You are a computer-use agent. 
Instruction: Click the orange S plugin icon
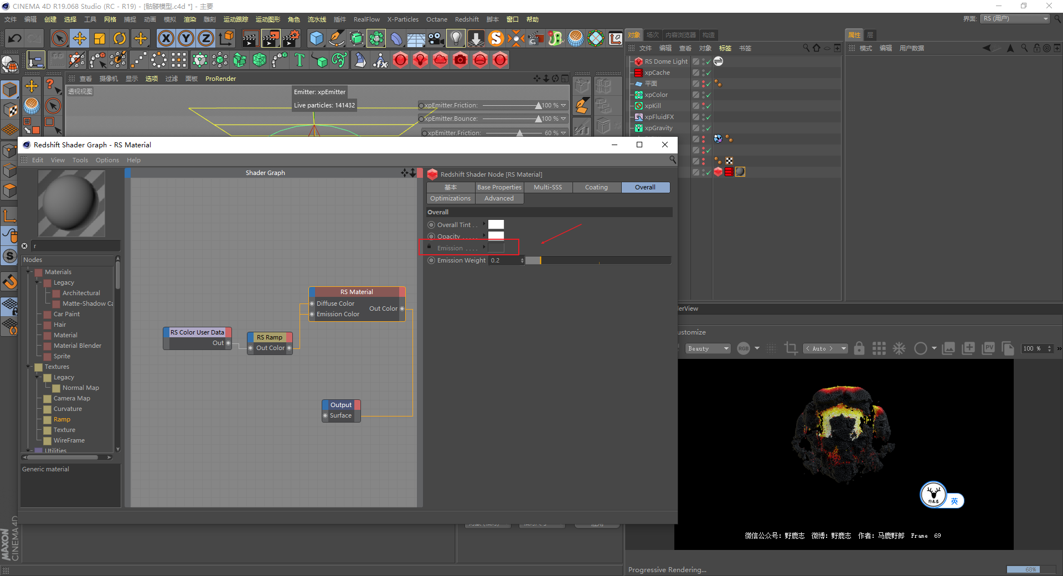(496, 38)
